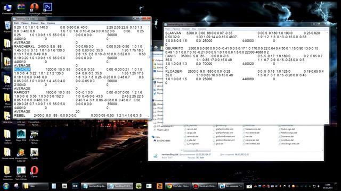Select the GTAIV.exe desktop shortcut
The width and height of the screenshot is (341, 191).
coord(34,137)
